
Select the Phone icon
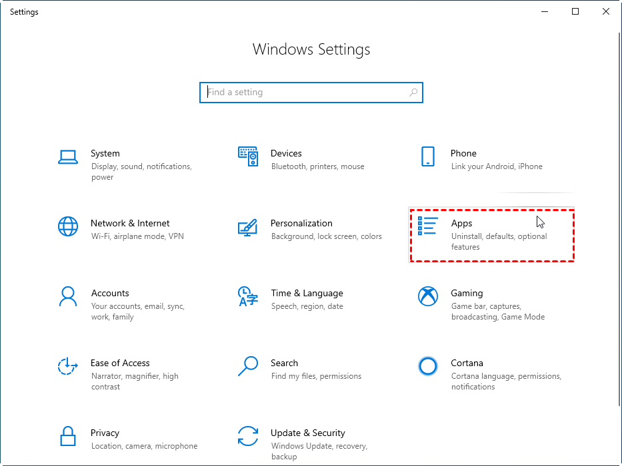tap(428, 157)
